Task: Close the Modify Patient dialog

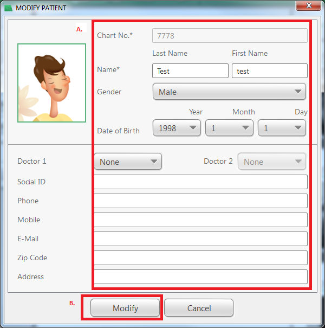Action: point(309,6)
